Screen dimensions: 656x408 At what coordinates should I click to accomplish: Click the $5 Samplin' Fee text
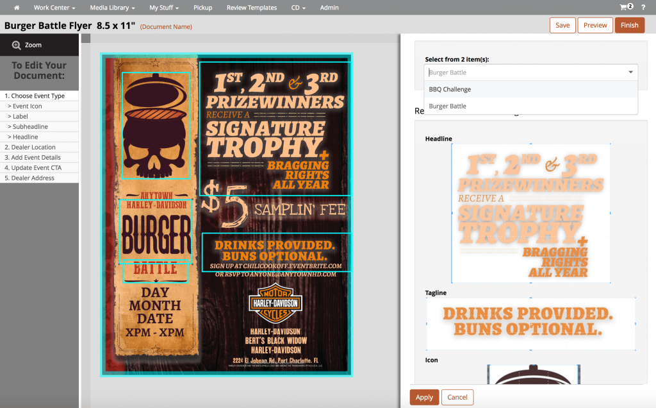(x=274, y=206)
